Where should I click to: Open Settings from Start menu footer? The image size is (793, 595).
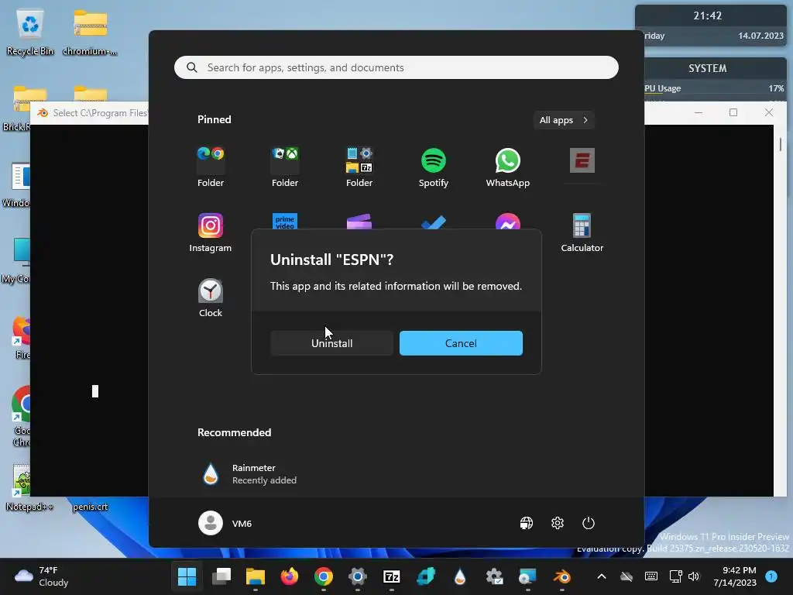[x=558, y=523]
